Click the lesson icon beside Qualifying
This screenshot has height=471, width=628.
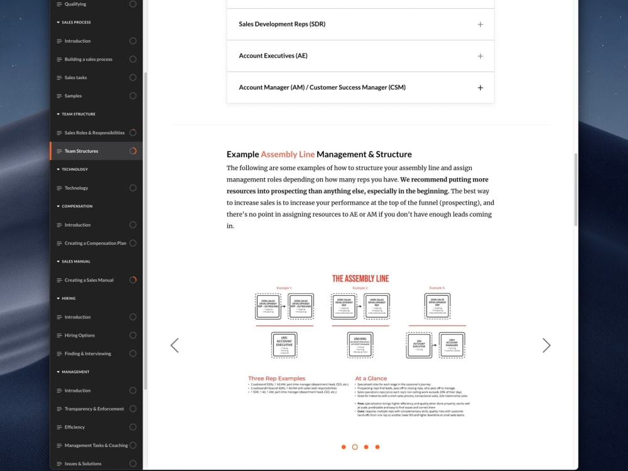[59, 4]
